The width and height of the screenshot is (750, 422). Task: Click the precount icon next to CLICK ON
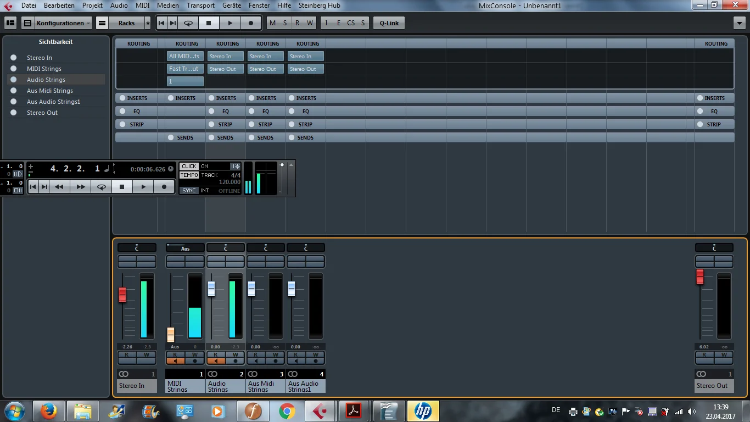click(236, 166)
